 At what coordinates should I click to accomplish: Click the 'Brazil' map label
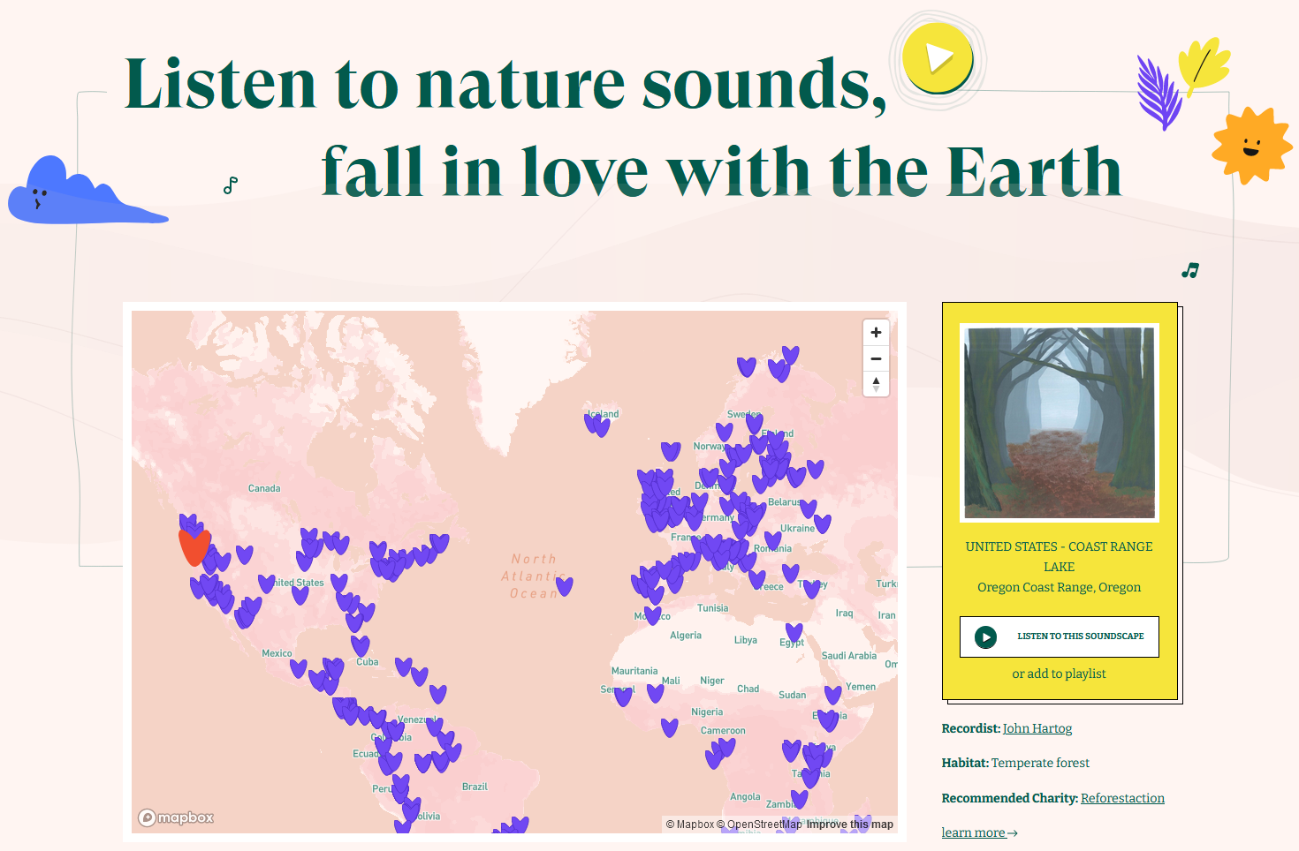point(475,787)
